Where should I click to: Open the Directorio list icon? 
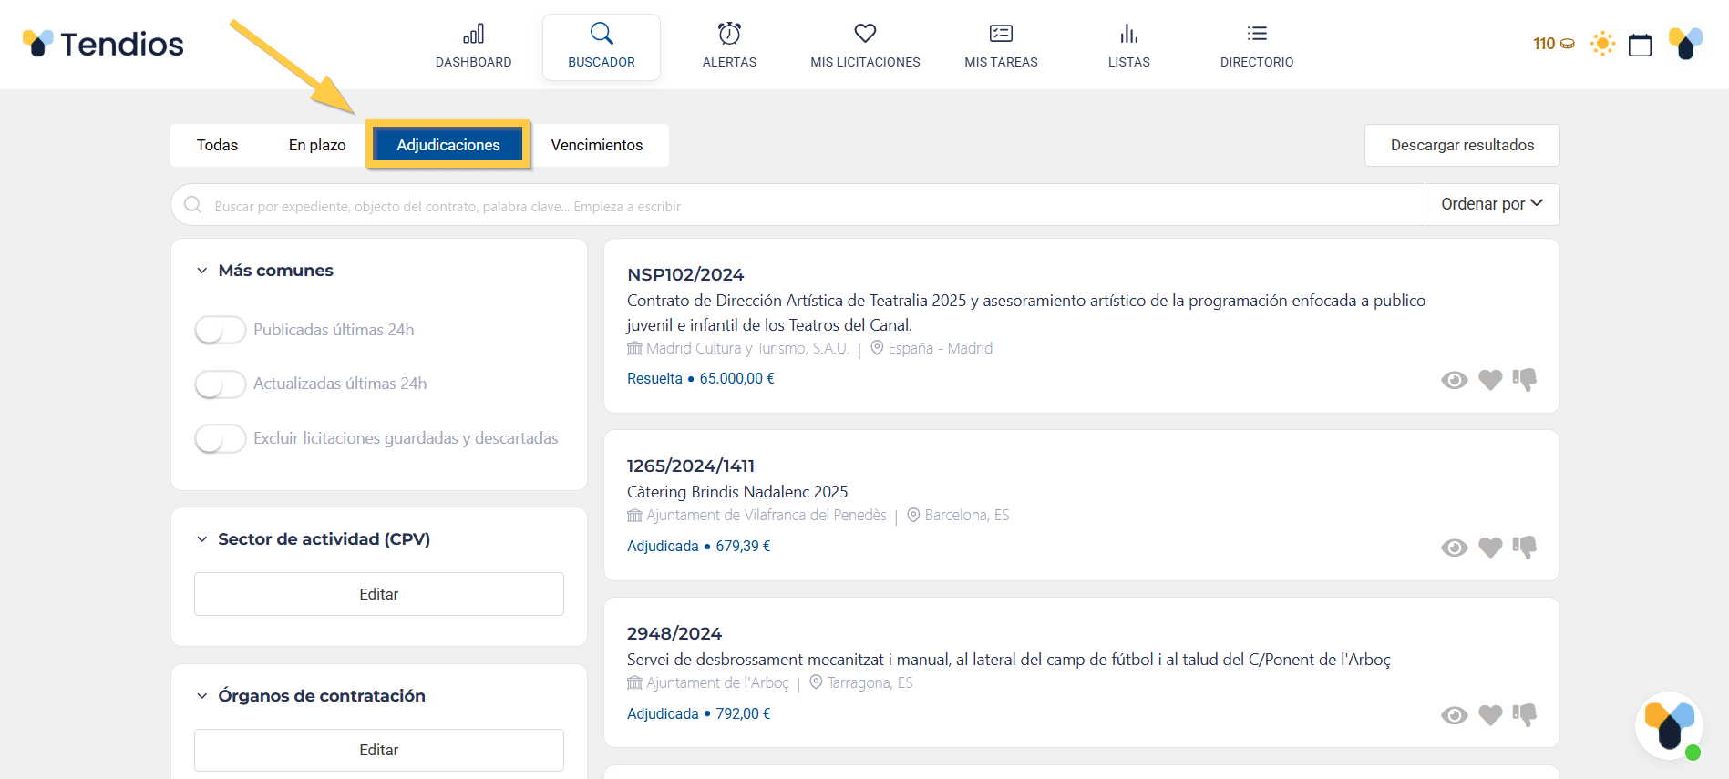(1257, 34)
